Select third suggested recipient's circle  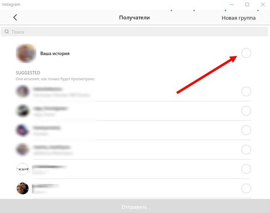[246, 130]
